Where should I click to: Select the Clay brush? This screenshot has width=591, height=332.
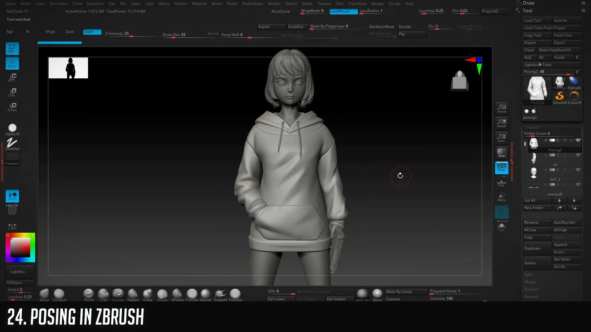pyautogui.click(x=103, y=295)
